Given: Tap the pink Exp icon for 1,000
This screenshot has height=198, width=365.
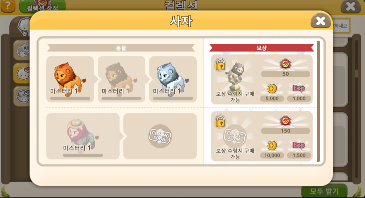Looking at the screenshot, I should [x=299, y=88].
